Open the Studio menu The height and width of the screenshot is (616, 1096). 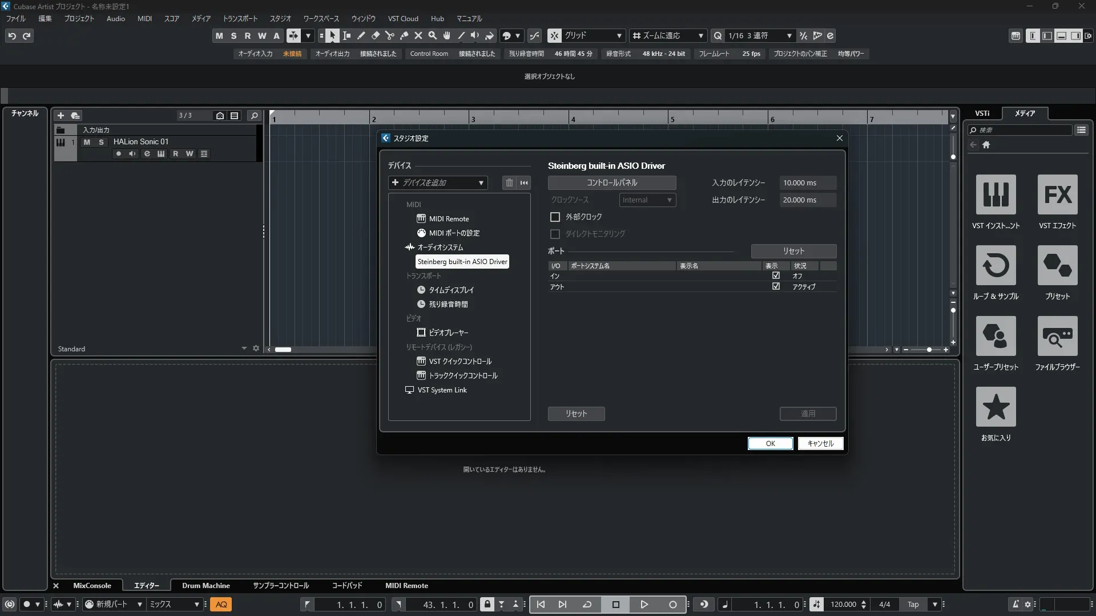tap(280, 19)
